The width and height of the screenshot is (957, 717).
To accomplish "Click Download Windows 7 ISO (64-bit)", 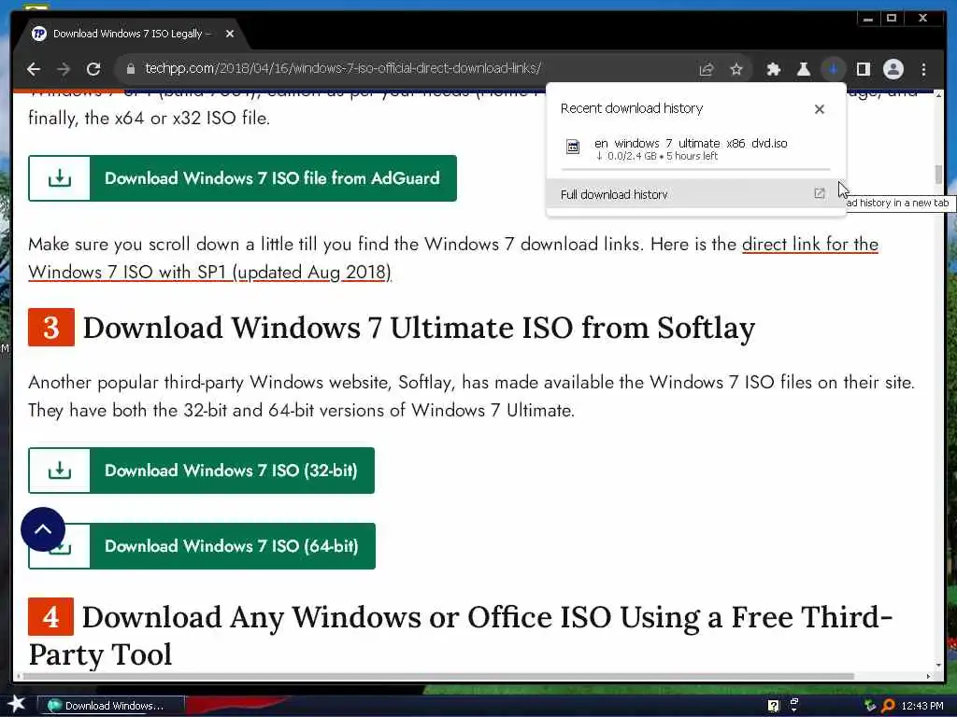I will pos(202,545).
